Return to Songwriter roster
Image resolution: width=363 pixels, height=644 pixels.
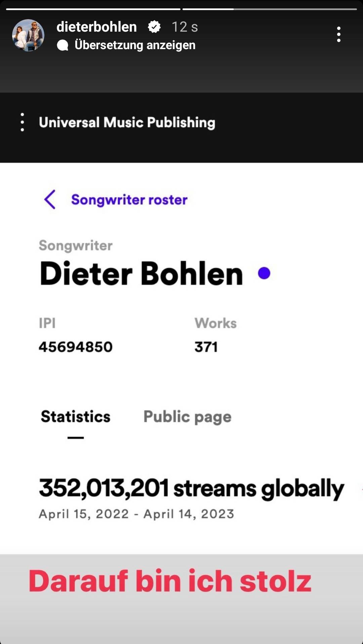(x=129, y=200)
